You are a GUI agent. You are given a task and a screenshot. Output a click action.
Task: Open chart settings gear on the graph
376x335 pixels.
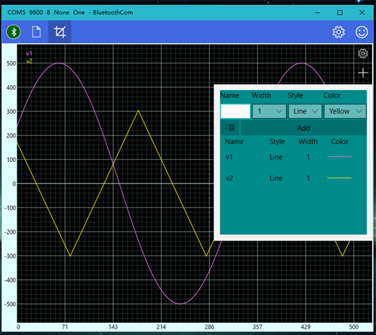point(363,53)
